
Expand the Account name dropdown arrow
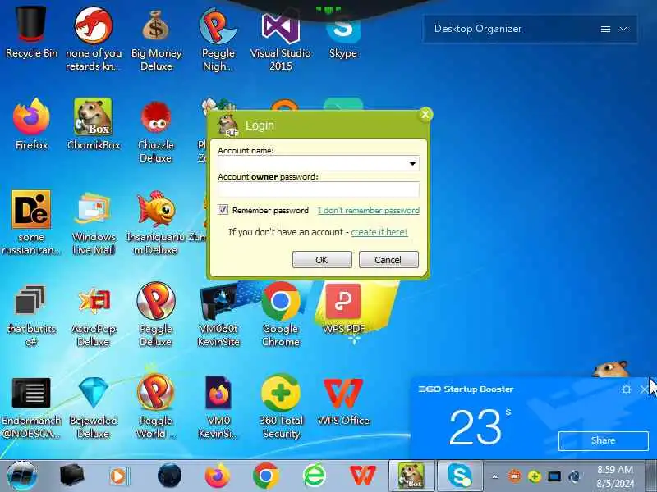click(x=412, y=163)
